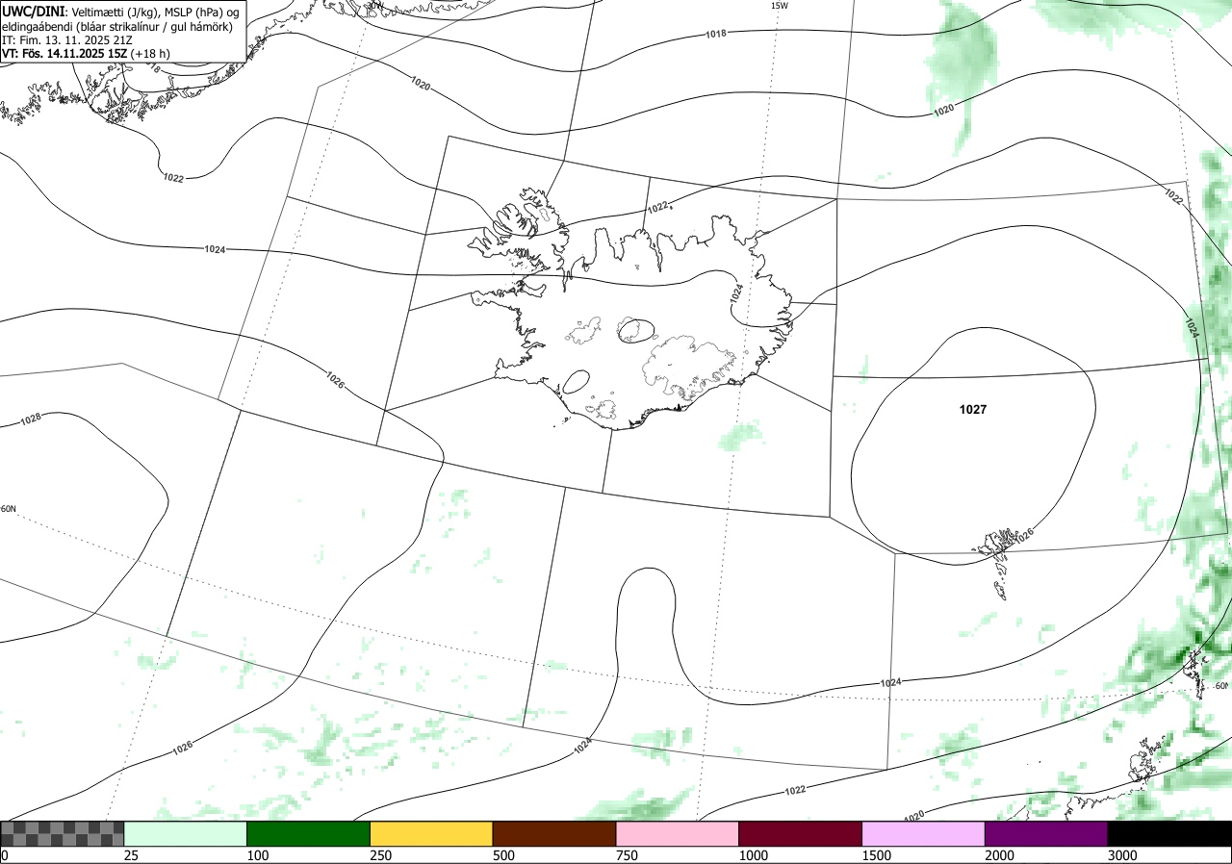The width and height of the screenshot is (1232, 864).
Task: Click the '1024' label south of the high center
Action: point(890,682)
